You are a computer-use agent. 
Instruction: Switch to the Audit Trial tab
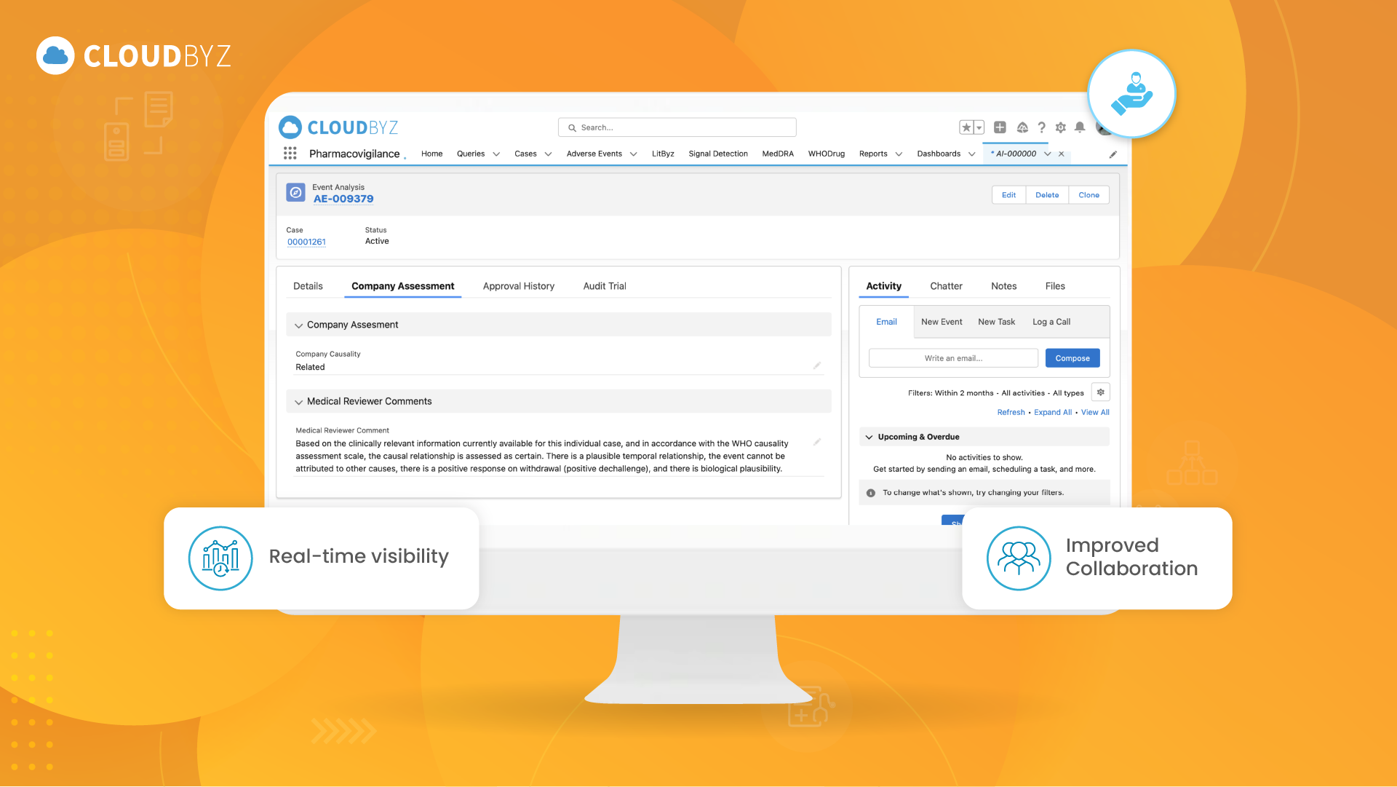coord(605,286)
